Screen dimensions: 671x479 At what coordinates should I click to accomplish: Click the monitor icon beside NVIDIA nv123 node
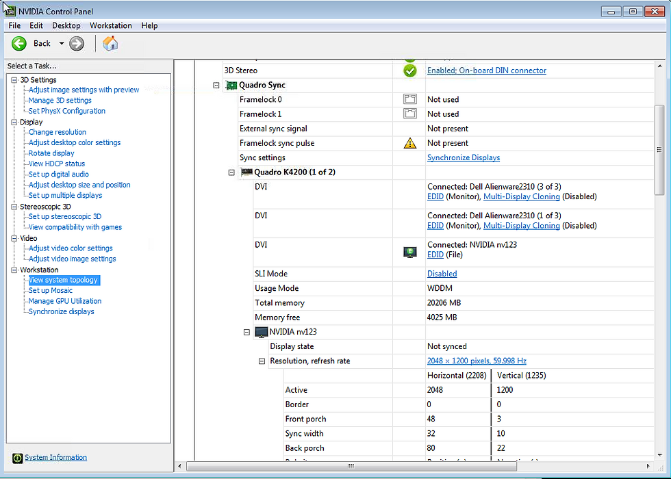pyautogui.click(x=262, y=333)
